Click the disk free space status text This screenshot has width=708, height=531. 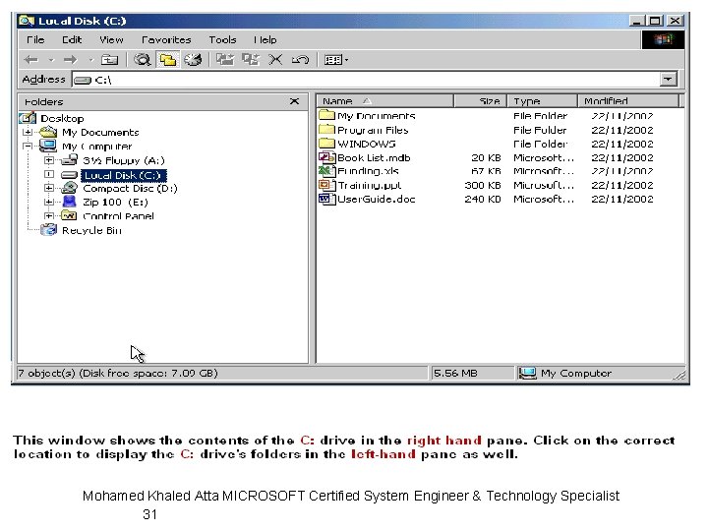coord(117,374)
